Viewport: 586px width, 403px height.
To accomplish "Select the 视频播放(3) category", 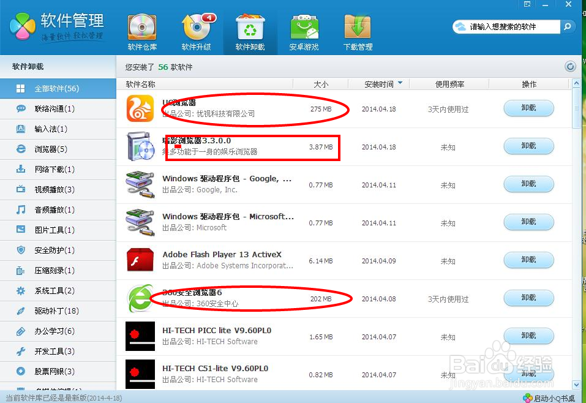I will coord(58,189).
